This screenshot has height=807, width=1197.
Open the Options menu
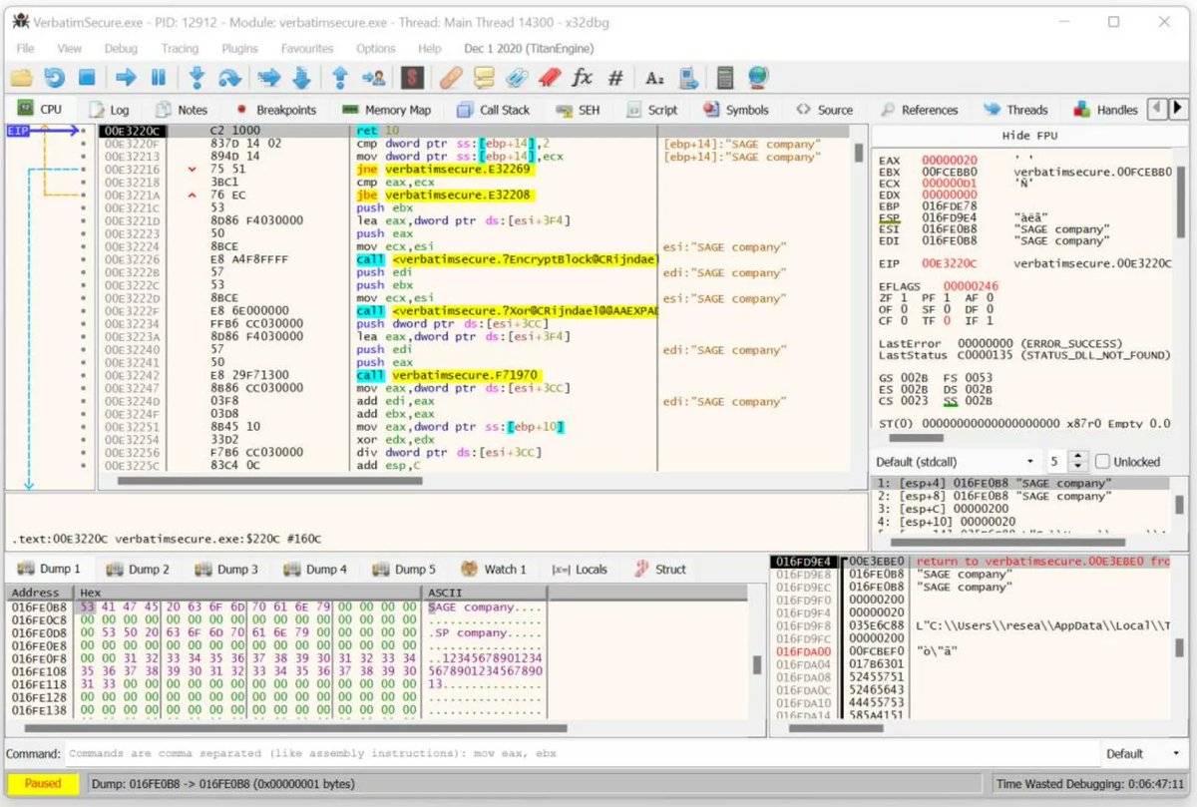point(376,48)
